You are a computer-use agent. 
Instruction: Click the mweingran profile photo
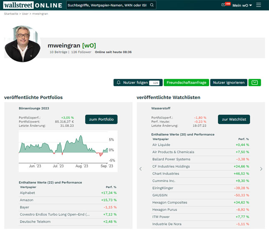(x=23, y=44)
